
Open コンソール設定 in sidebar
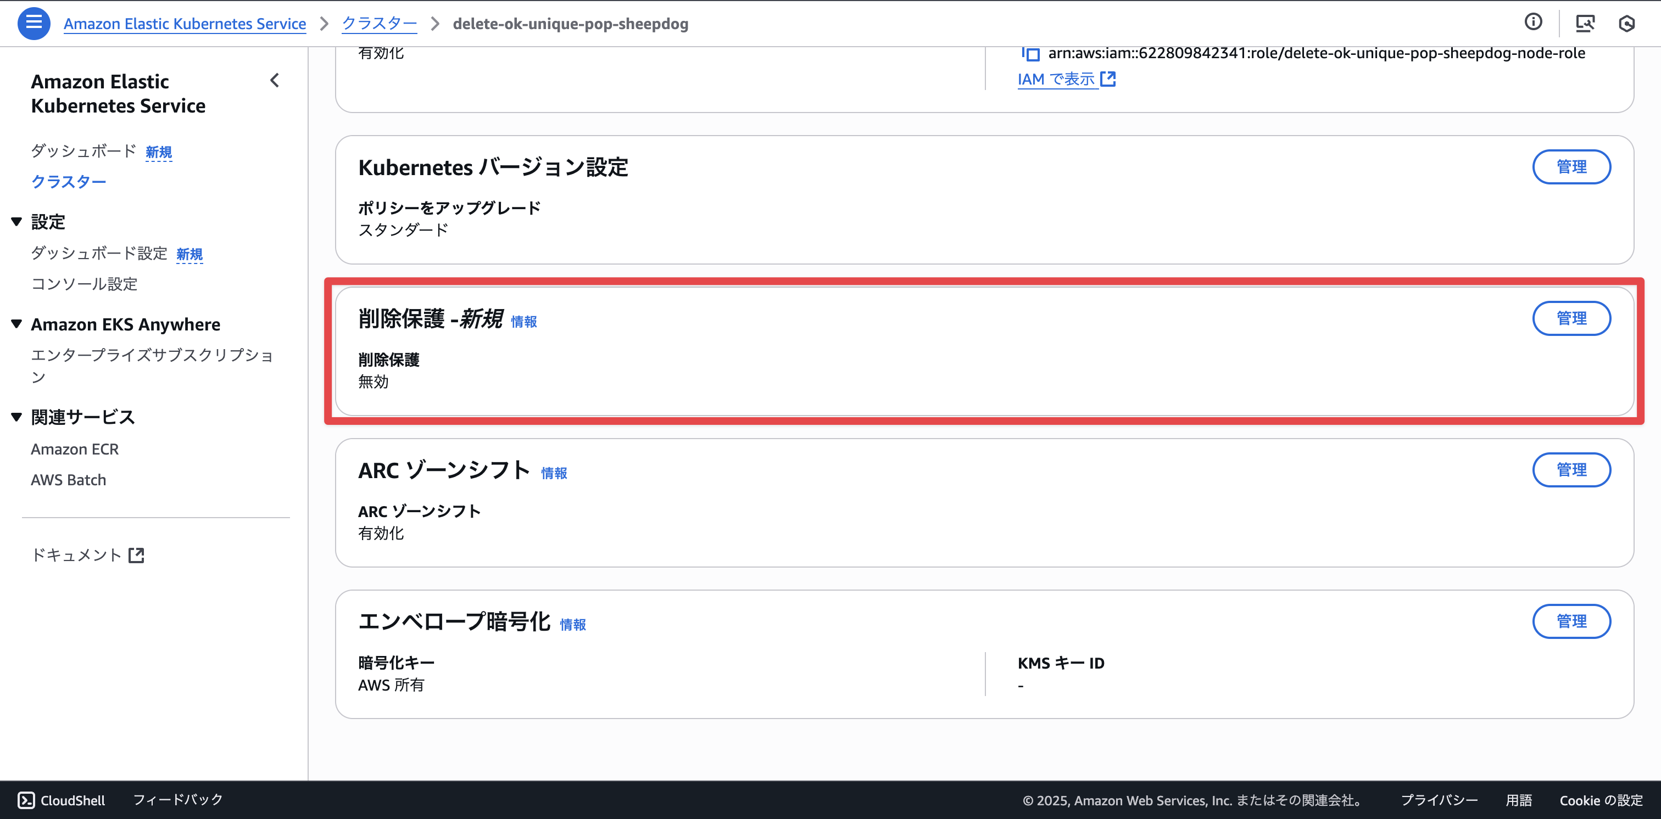pyautogui.click(x=84, y=284)
